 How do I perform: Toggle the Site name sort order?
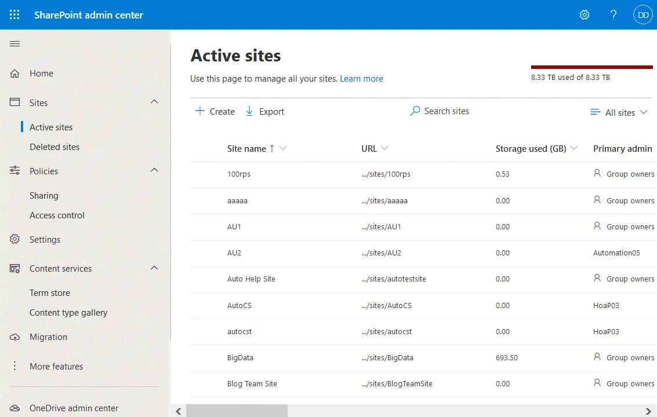pos(272,148)
